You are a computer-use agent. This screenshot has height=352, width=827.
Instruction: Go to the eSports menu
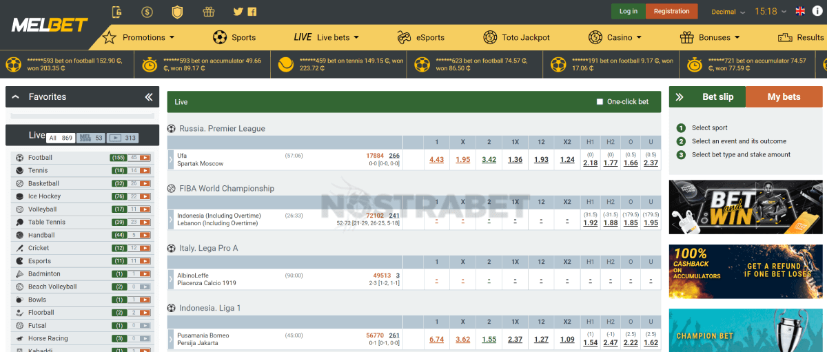point(421,37)
